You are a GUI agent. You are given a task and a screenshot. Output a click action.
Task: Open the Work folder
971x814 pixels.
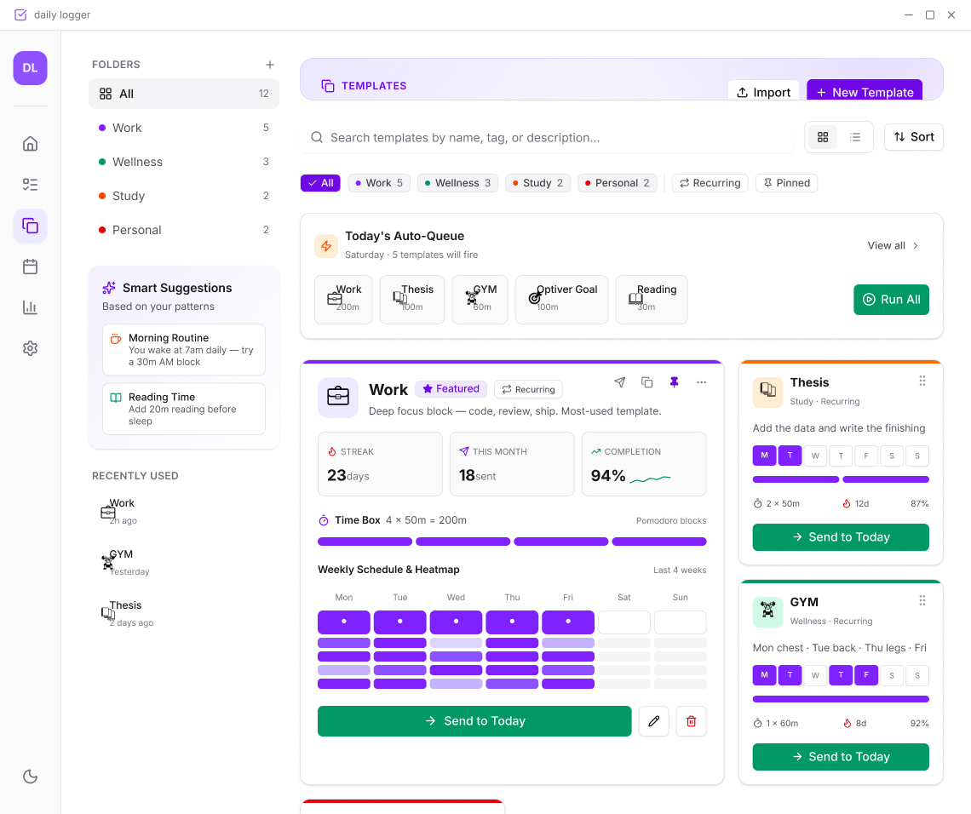pyautogui.click(x=184, y=128)
